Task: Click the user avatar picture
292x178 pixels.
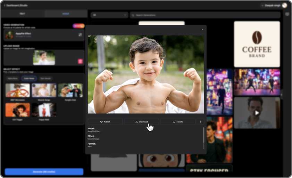Action: pyautogui.click(x=285, y=6)
